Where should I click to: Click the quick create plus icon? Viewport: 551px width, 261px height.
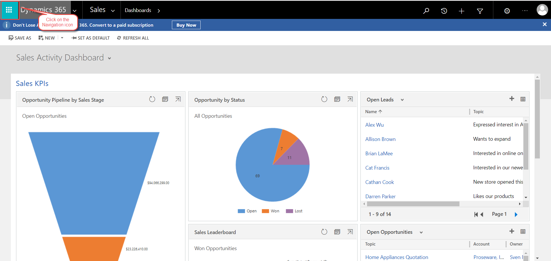coord(461,11)
